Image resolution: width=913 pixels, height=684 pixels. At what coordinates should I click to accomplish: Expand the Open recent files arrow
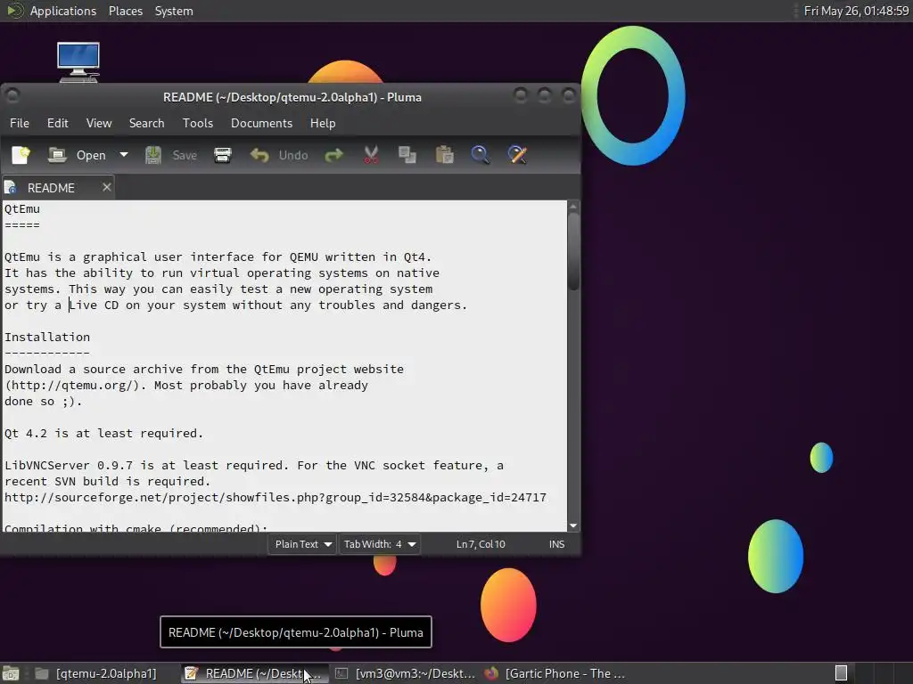coord(123,155)
